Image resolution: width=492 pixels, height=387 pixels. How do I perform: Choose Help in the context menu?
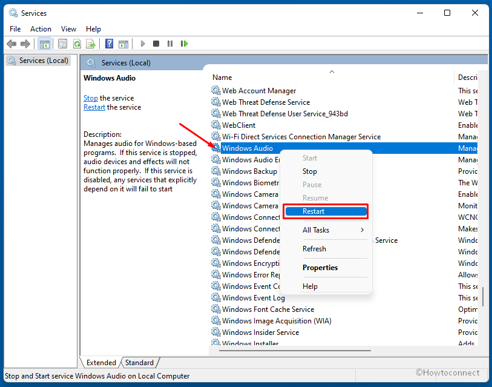pyautogui.click(x=326, y=286)
